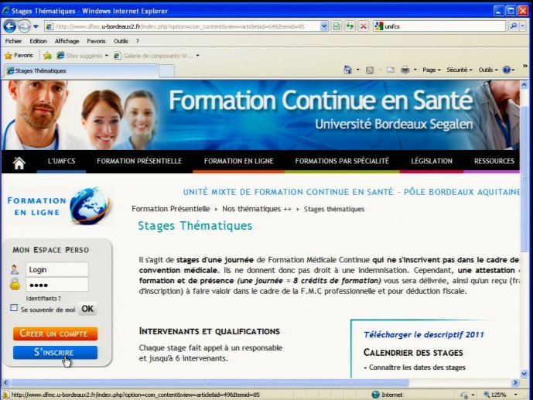Select the Stages Thématiques tab
533x400 pixels.
point(81,70)
